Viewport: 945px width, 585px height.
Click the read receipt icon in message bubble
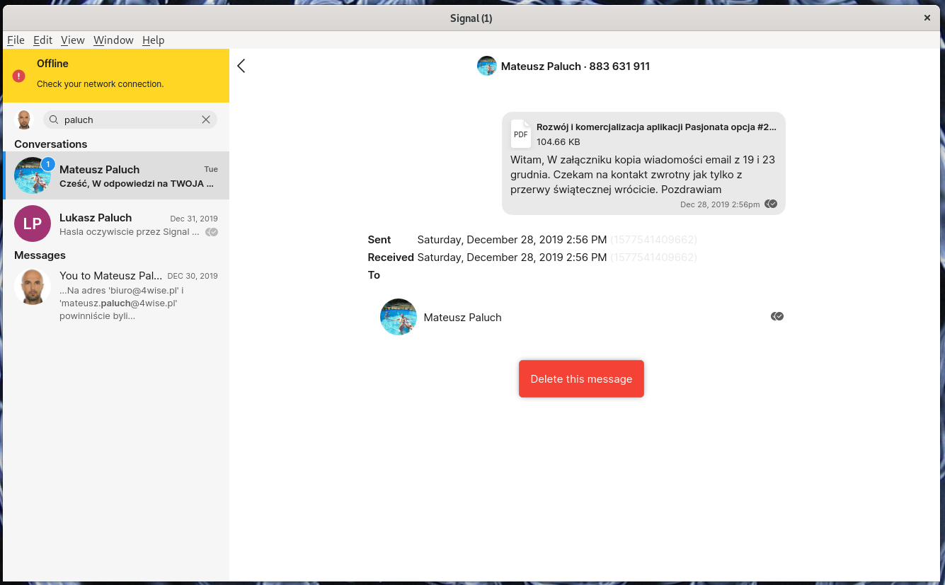click(771, 204)
